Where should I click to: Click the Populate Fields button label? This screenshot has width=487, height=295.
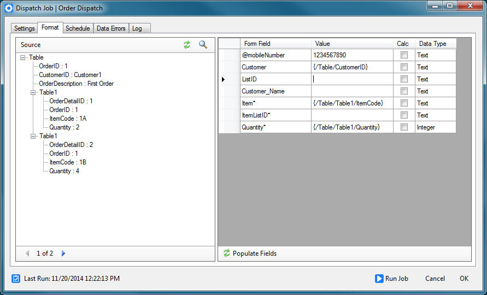coord(255,253)
